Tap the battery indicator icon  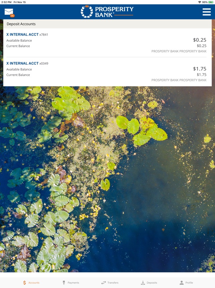point(211,2)
